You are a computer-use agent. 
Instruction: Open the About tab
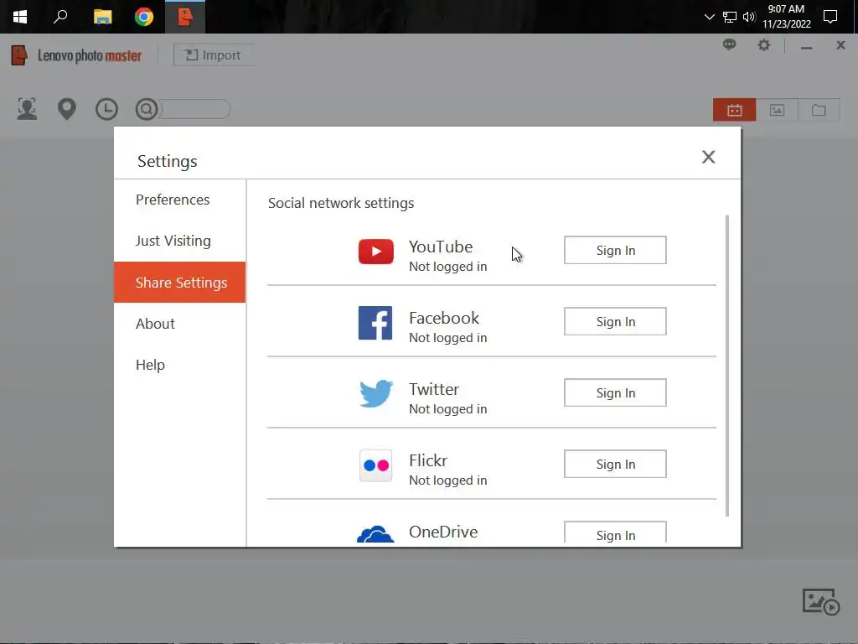click(x=179, y=324)
